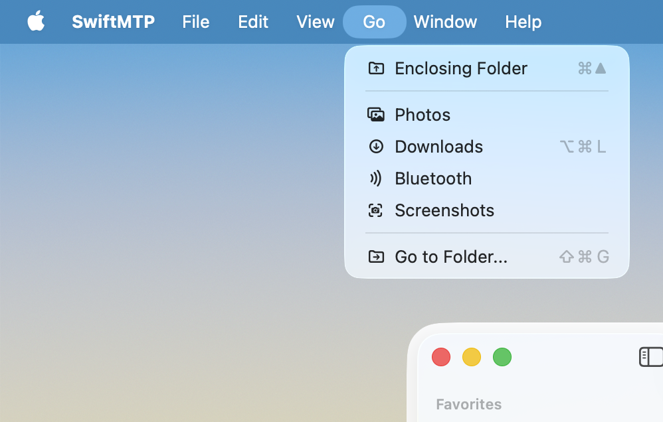Open the File menu
Screen dimensions: 663x422
click(x=195, y=21)
